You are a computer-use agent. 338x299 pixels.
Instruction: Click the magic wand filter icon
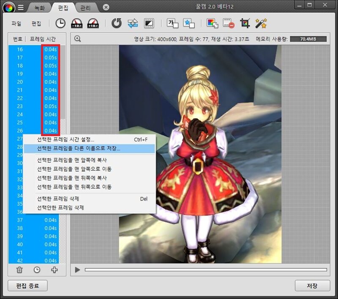pyautogui.click(x=261, y=23)
